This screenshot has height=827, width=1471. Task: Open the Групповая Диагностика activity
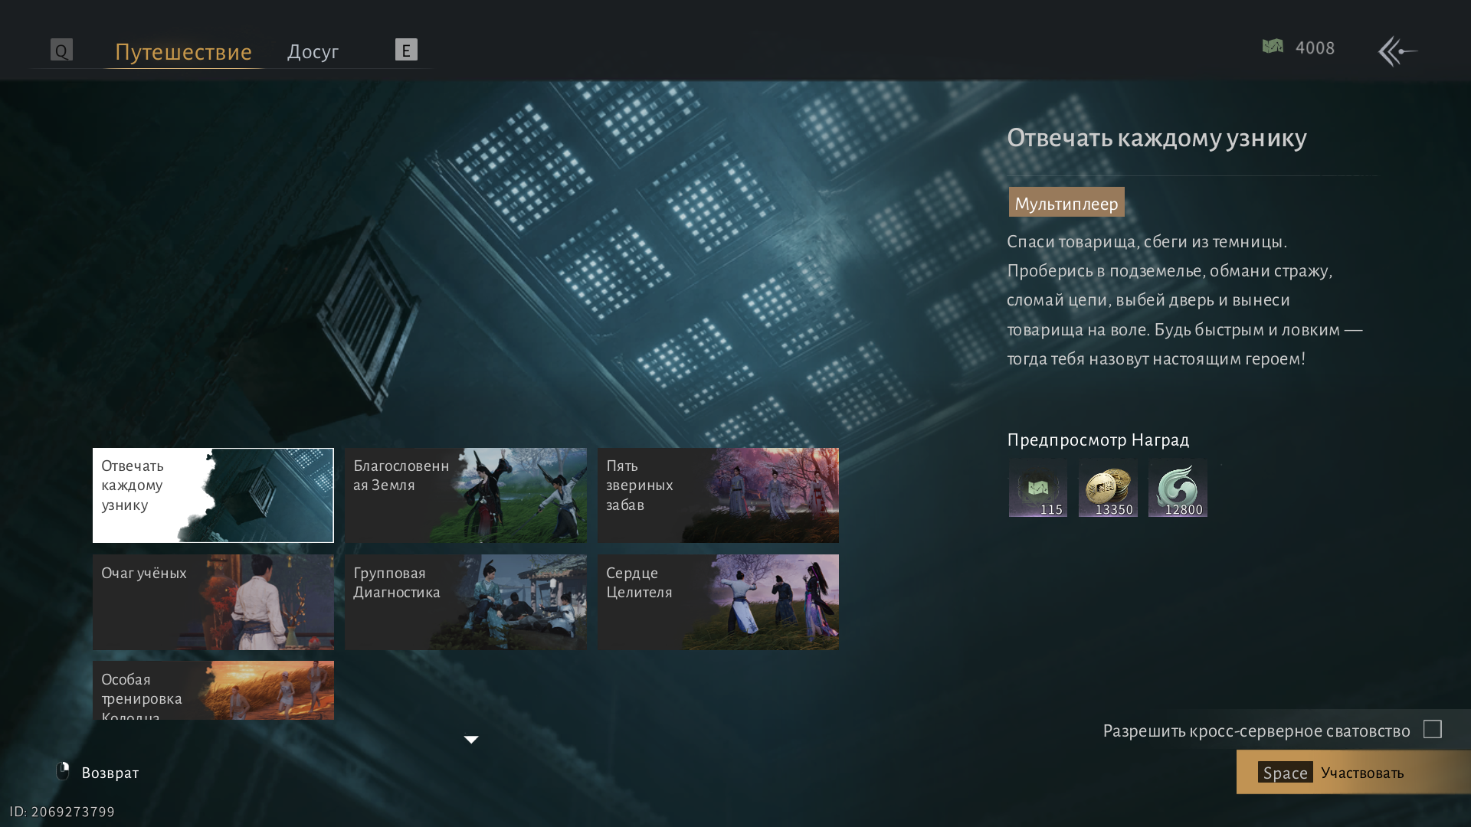[x=465, y=602]
